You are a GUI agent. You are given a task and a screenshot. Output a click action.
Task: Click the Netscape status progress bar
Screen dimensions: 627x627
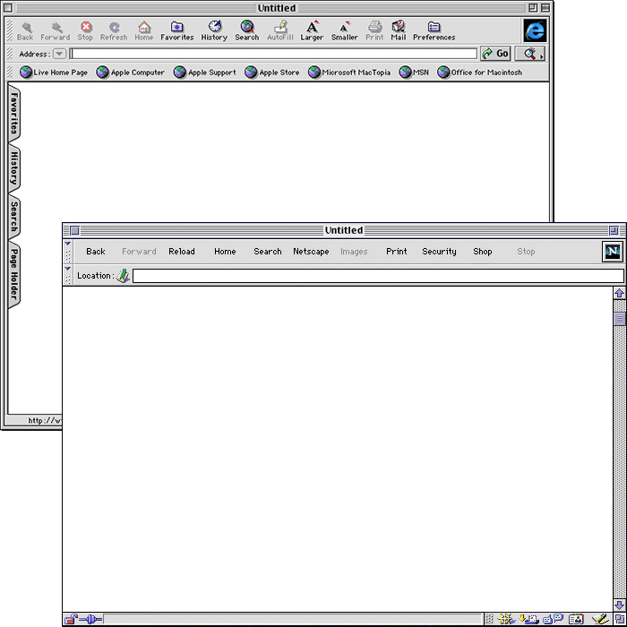[x=293, y=620]
